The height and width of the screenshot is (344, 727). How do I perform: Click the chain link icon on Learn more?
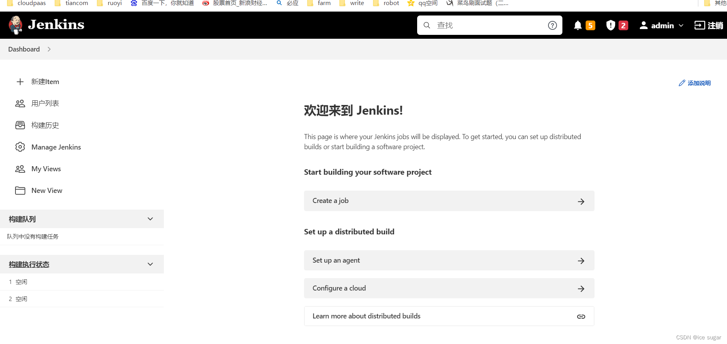581,317
